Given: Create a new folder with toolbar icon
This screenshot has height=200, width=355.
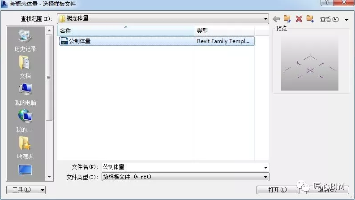Looking at the screenshot, I should (x=310, y=19).
